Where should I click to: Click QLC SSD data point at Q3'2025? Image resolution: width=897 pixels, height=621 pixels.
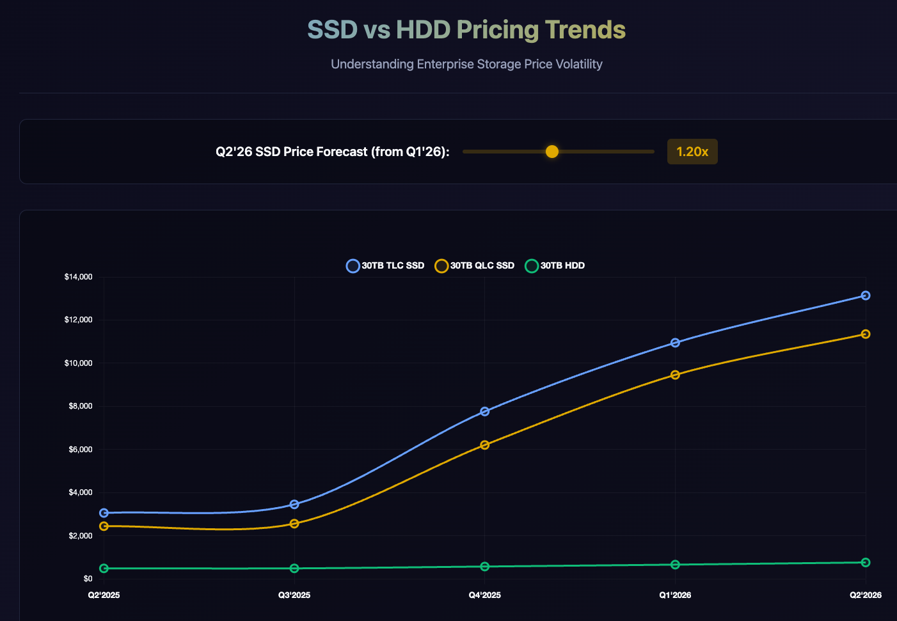(x=294, y=524)
